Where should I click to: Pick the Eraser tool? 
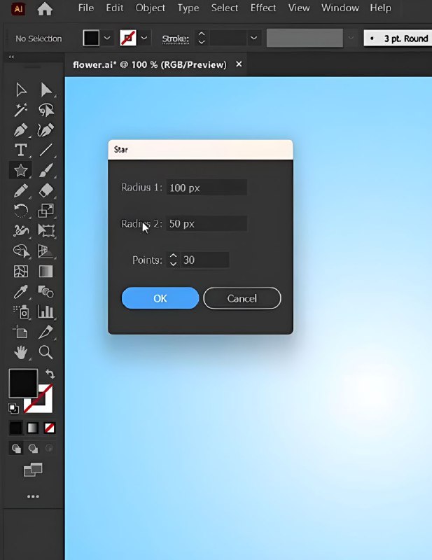(x=46, y=190)
